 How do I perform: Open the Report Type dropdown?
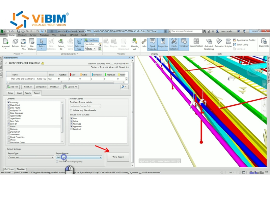[52, 157]
